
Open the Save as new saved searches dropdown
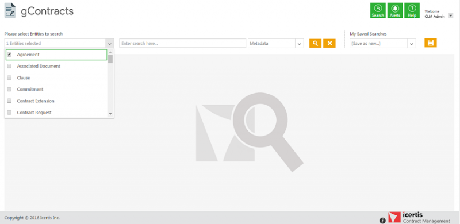click(383, 44)
